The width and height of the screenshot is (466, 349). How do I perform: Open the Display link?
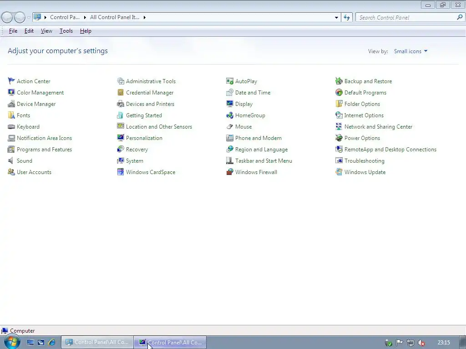[244, 104]
